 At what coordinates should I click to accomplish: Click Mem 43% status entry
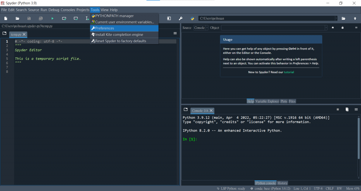[x=353, y=189]
